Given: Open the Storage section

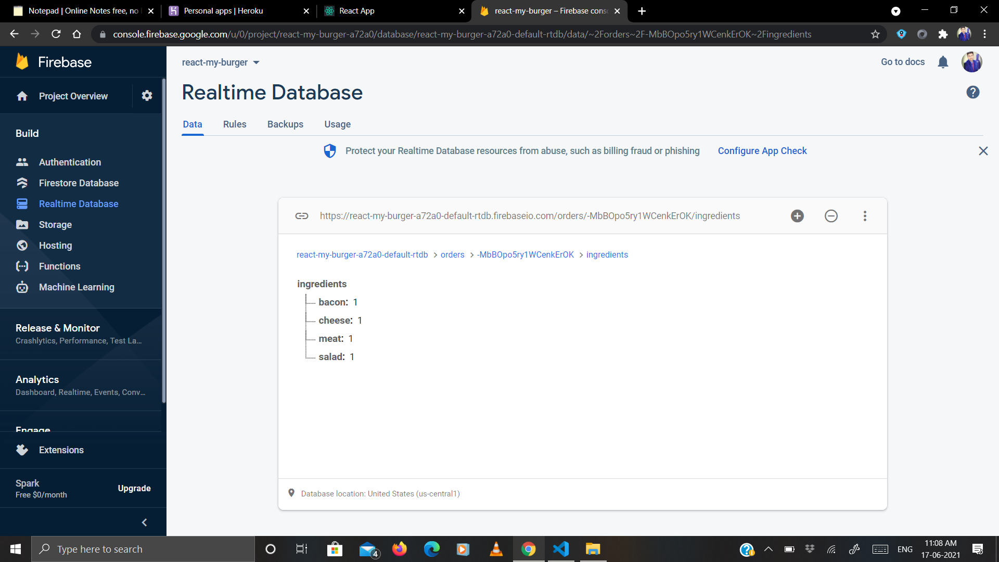Looking at the screenshot, I should coord(55,224).
